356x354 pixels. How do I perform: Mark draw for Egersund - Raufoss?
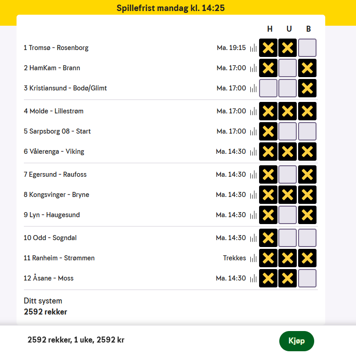288,174
